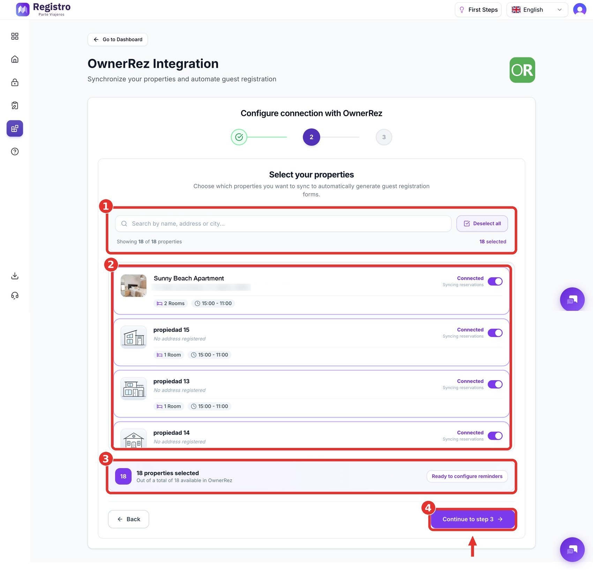Viewport: 593px width, 570px height.
Task: Open the dashboard grid icon in sidebar
Action: click(15, 36)
